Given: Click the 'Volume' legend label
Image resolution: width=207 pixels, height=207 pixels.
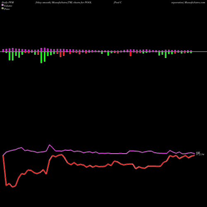Looking at the screenshot, I should pos(8,6).
